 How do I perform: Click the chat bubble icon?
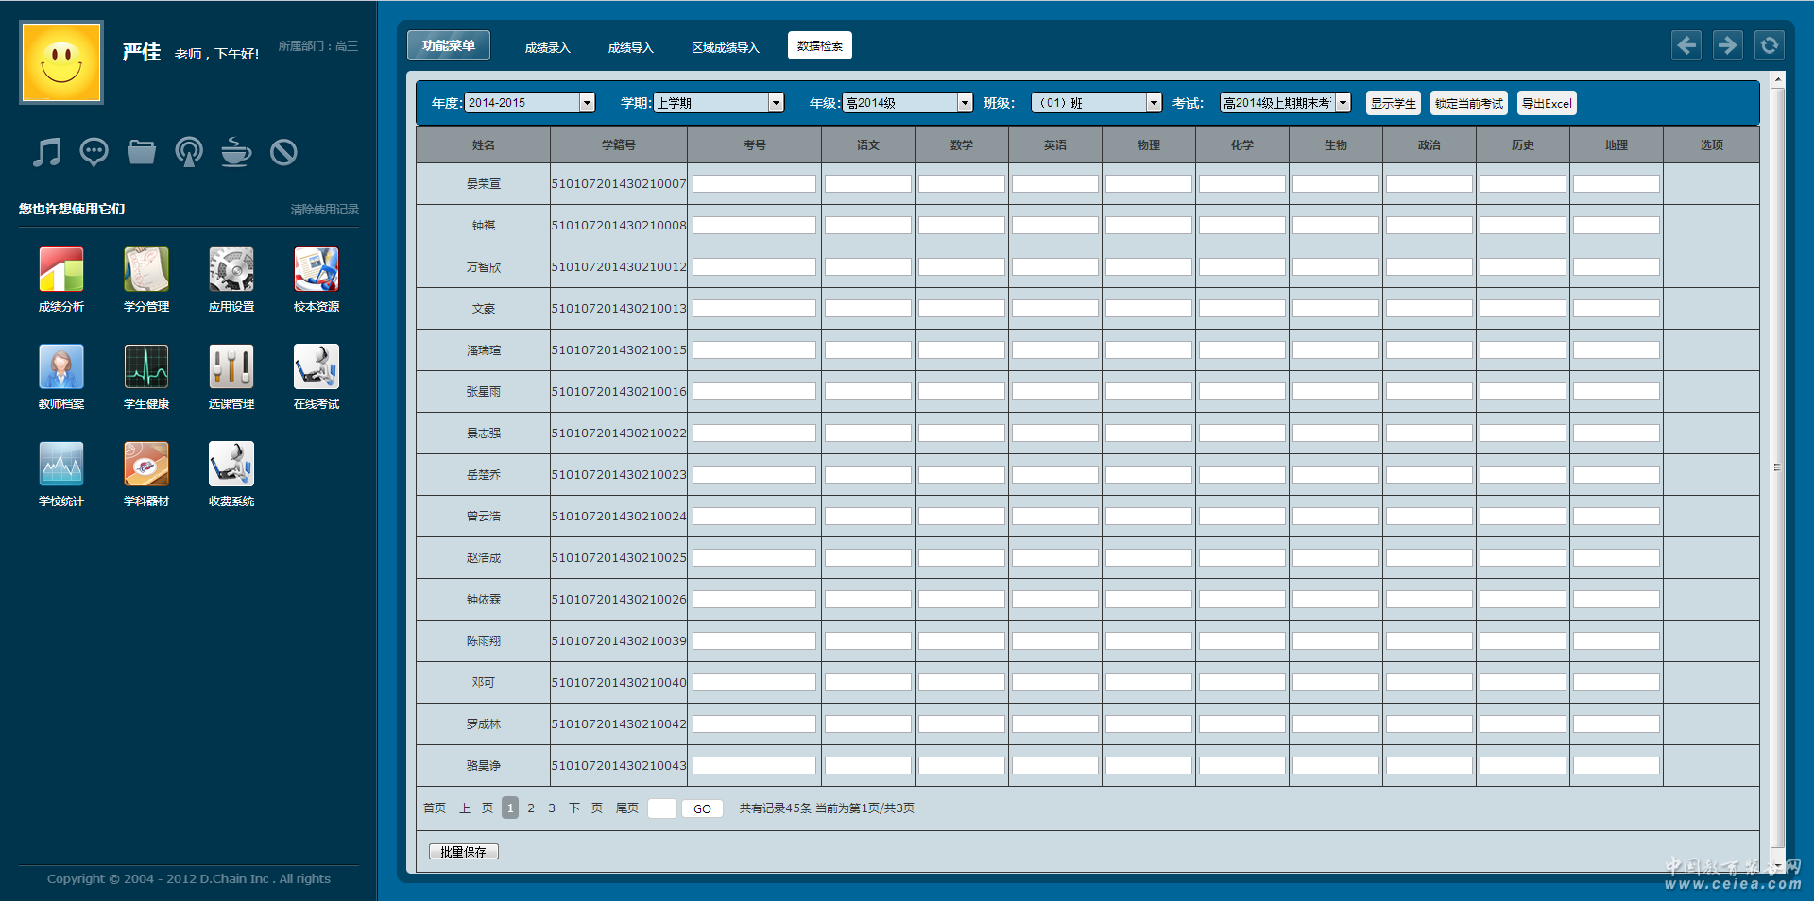pyautogui.click(x=94, y=152)
